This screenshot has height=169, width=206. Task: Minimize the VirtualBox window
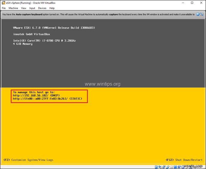pos(183,3)
